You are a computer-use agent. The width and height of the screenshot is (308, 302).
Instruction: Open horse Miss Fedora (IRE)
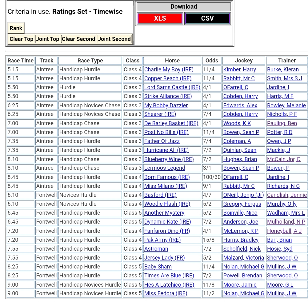click(166, 293)
